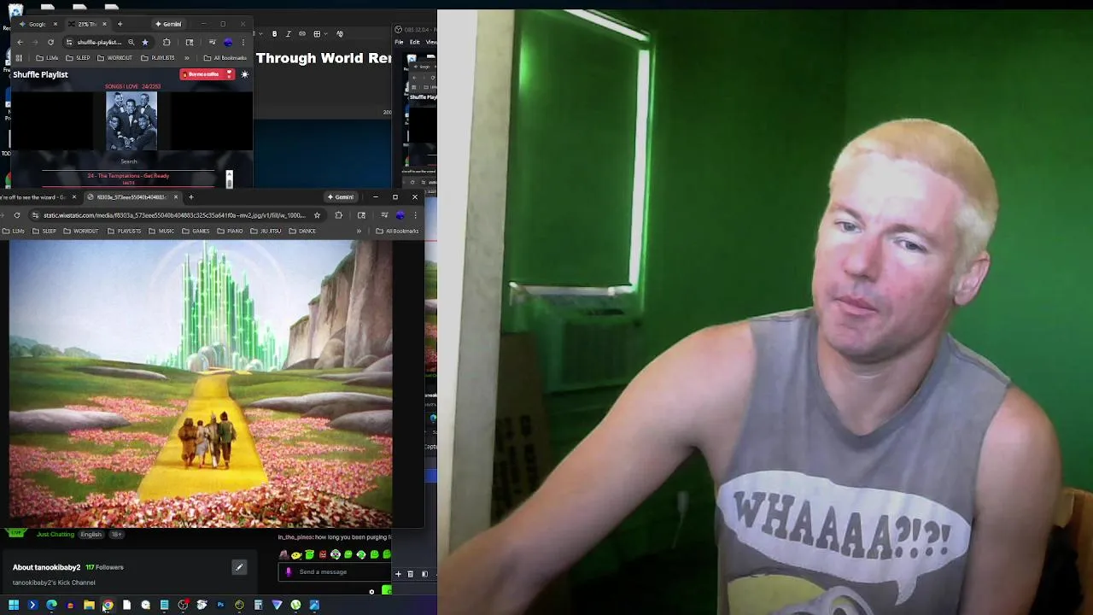Toggle Bold in the document editor toolbar
The height and width of the screenshot is (615, 1093).
coord(274,34)
